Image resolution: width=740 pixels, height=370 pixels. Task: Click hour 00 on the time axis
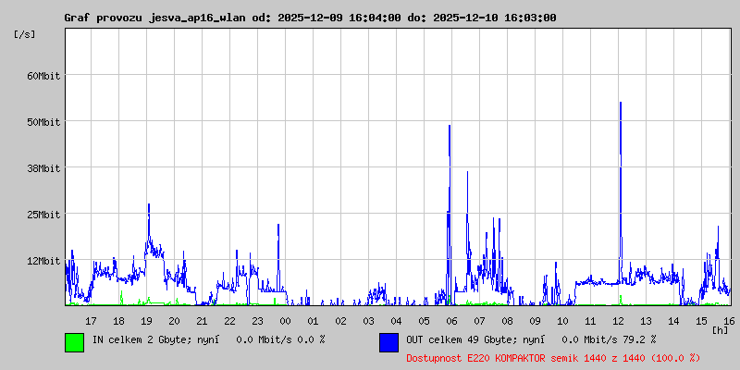click(x=285, y=320)
